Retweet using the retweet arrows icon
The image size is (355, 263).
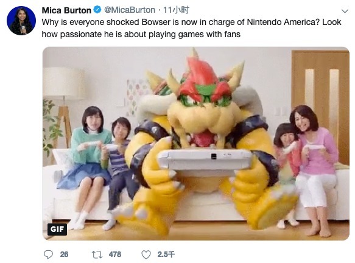click(97, 254)
